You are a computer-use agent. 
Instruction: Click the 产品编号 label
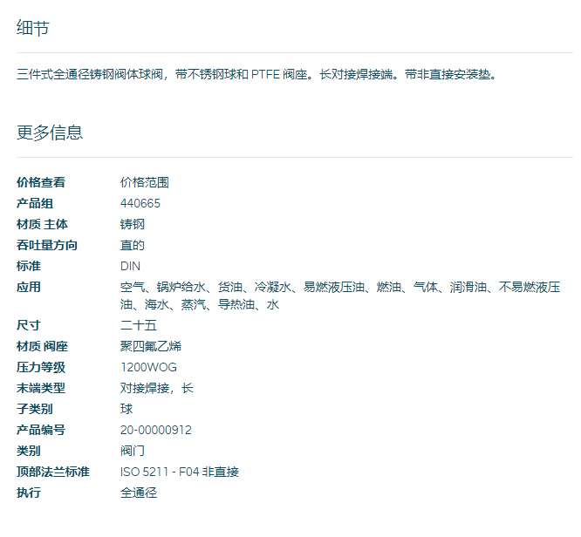(x=41, y=430)
